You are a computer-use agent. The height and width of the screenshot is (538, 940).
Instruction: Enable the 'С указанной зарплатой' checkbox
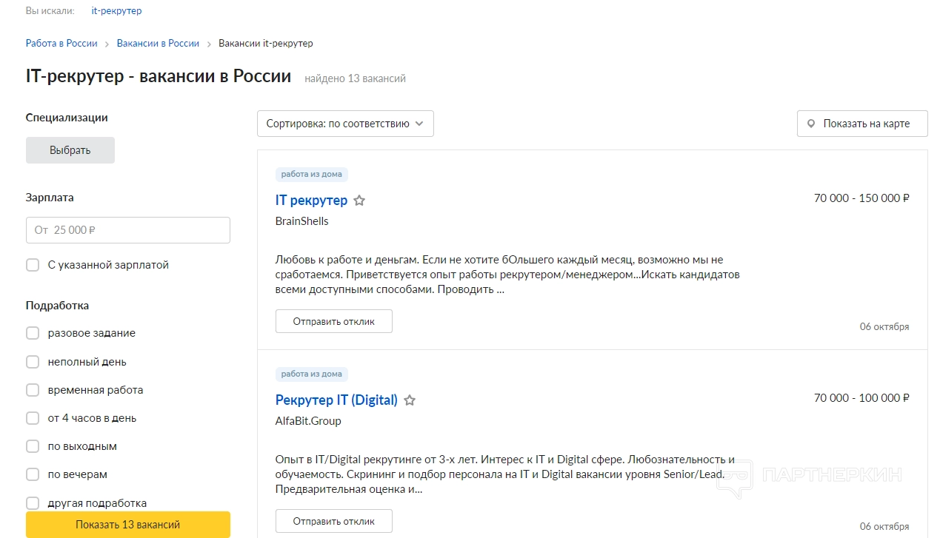(33, 265)
